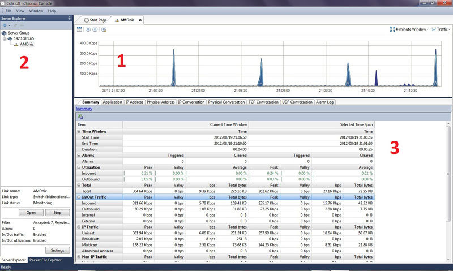Click the Start Time value 2012/08/19 21:06:50

[230, 137]
